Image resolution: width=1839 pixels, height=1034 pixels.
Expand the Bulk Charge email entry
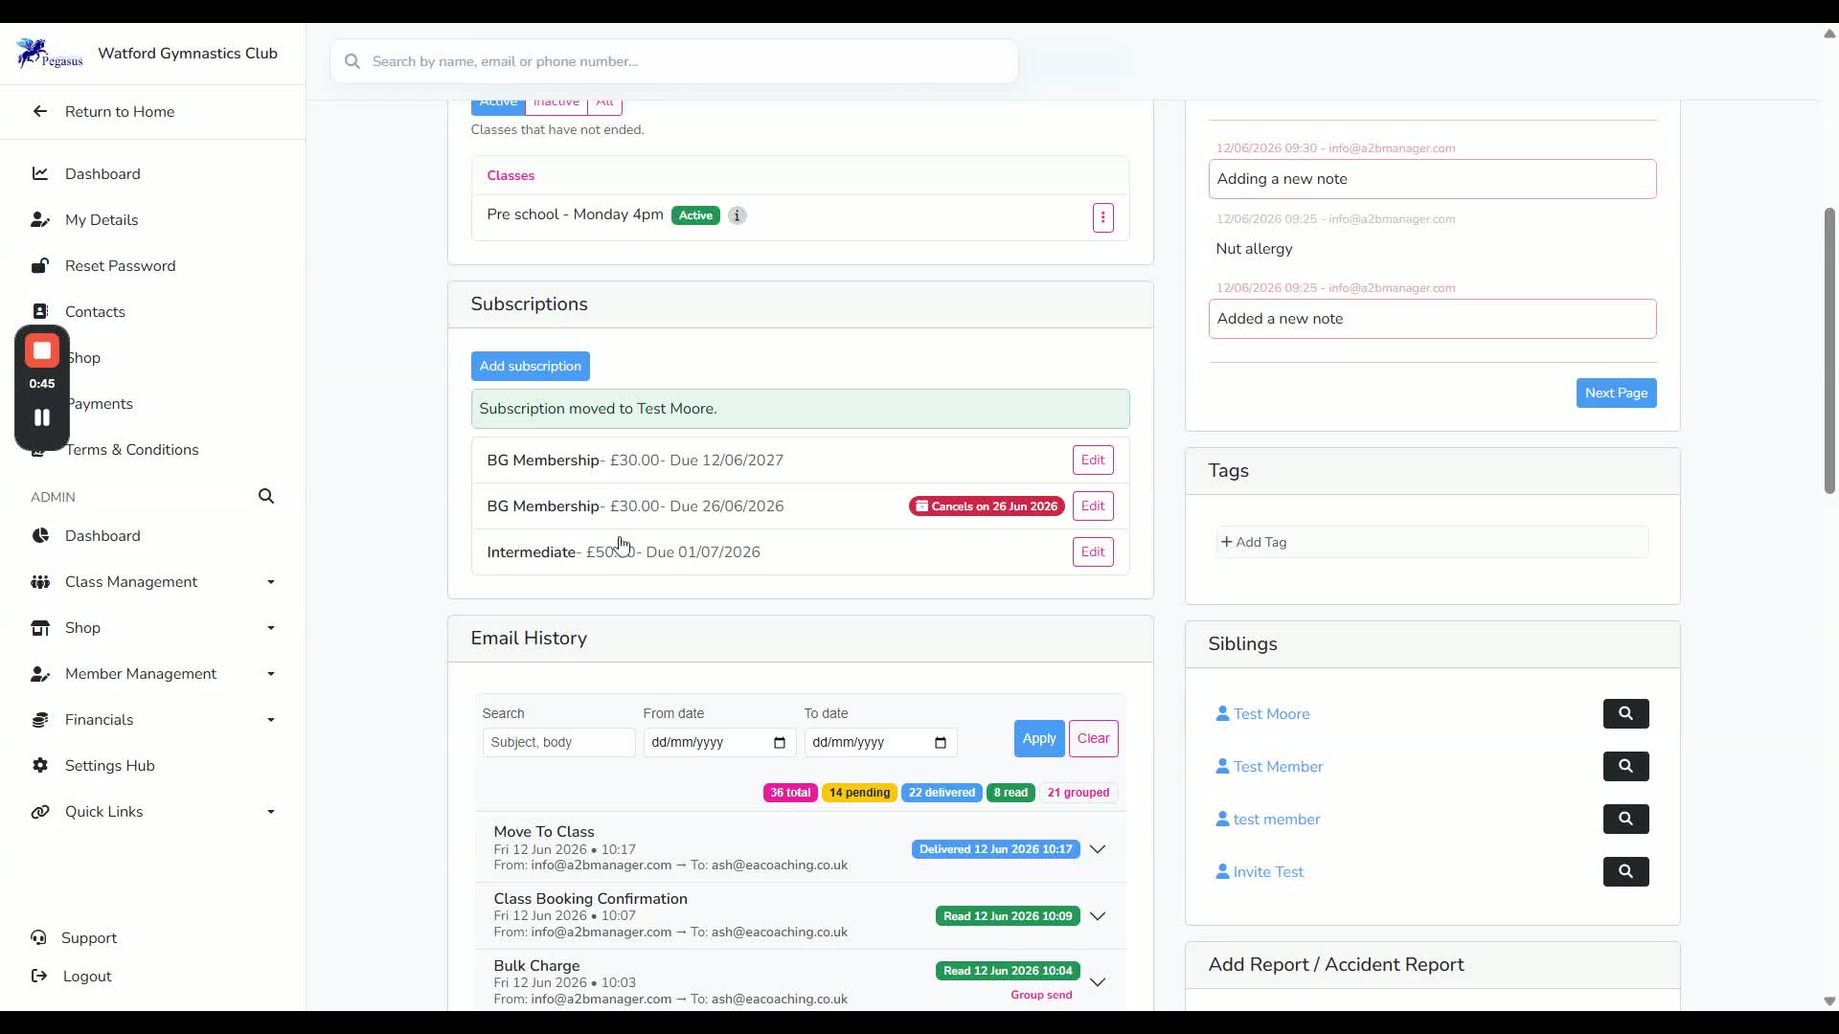(x=1098, y=982)
